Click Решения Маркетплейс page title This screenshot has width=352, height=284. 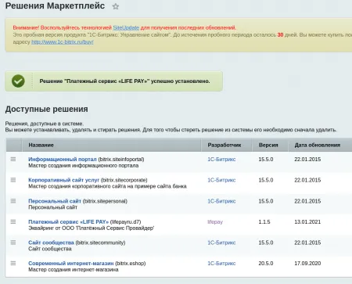(55, 5)
